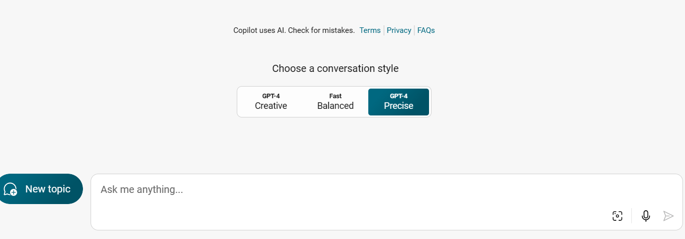
Task: Choose the Precise conversation style
Action: point(399,102)
